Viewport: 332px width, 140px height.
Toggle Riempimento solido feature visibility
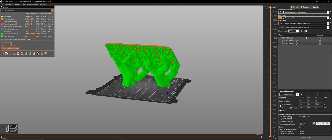2,24
